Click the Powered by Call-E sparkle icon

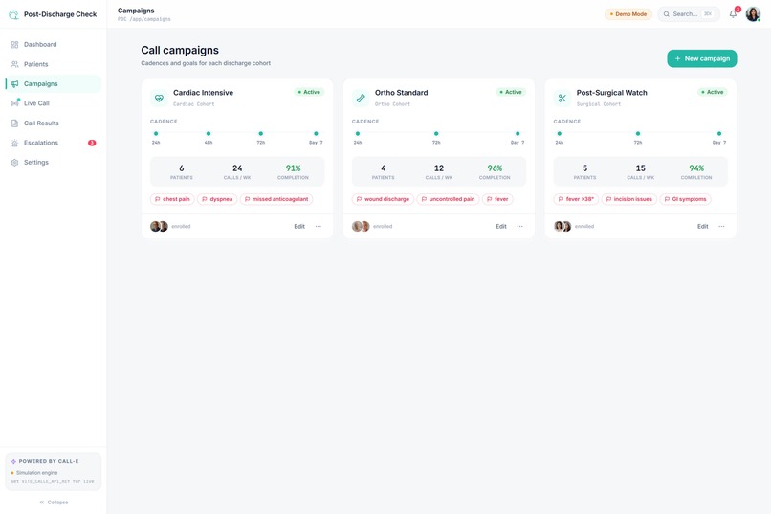(13, 462)
